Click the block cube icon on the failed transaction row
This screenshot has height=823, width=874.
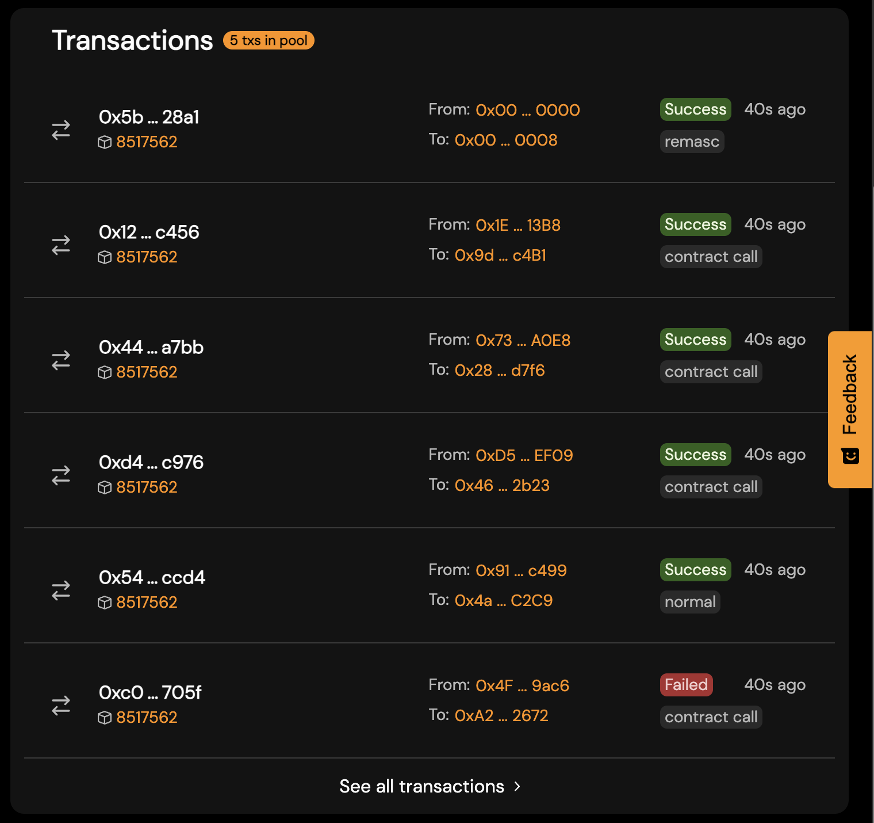click(x=105, y=717)
